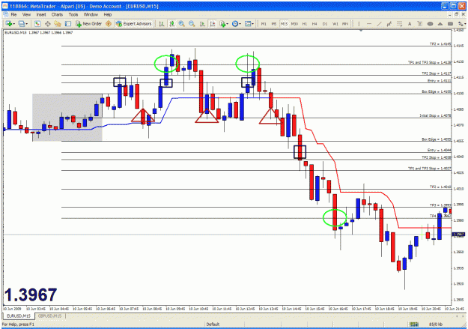Select the Text Label tool
This screenshot has height=329, width=468.
click(x=419, y=23)
